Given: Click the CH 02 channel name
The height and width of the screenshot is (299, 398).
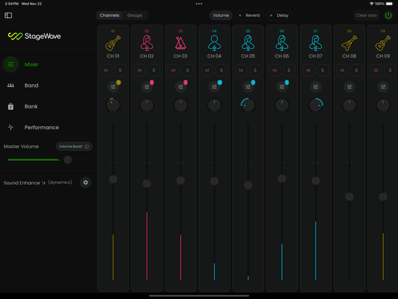Looking at the screenshot, I should [x=147, y=56].
